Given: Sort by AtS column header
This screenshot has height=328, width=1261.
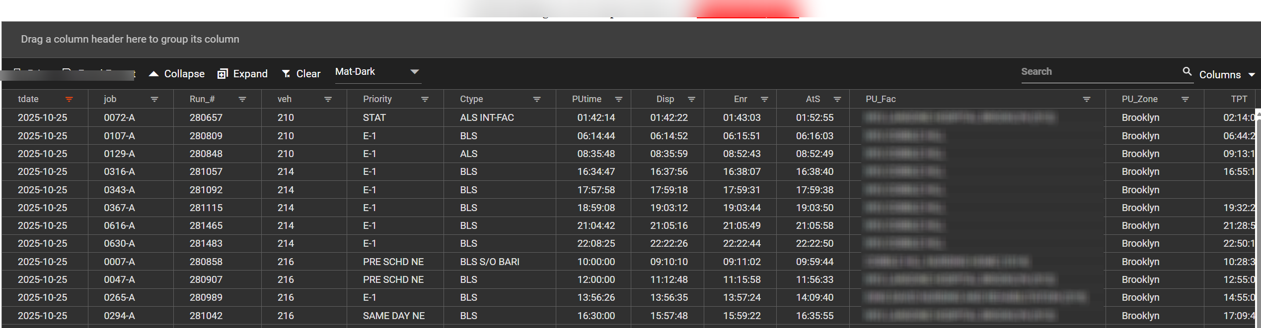Looking at the screenshot, I should [813, 99].
